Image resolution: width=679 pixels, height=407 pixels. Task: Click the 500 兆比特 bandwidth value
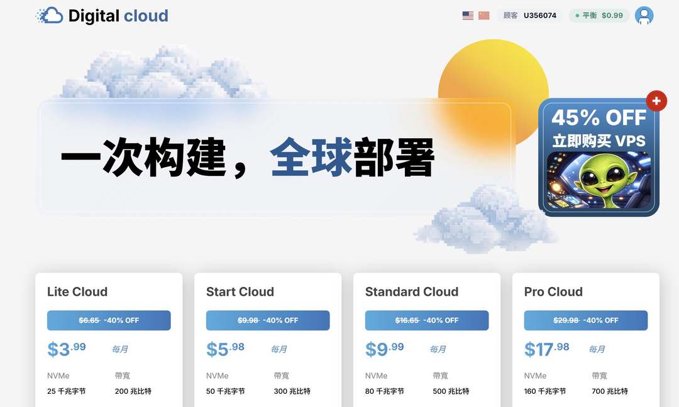tap(451, 391)
